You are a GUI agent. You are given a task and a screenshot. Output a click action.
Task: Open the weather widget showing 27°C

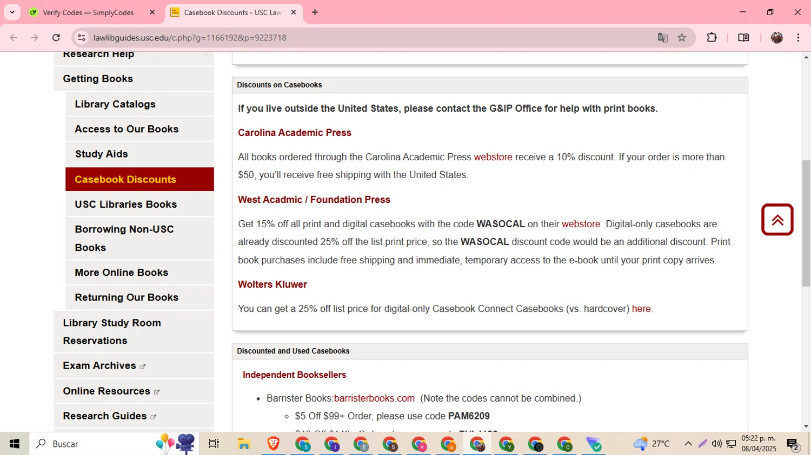click(652, 444)
